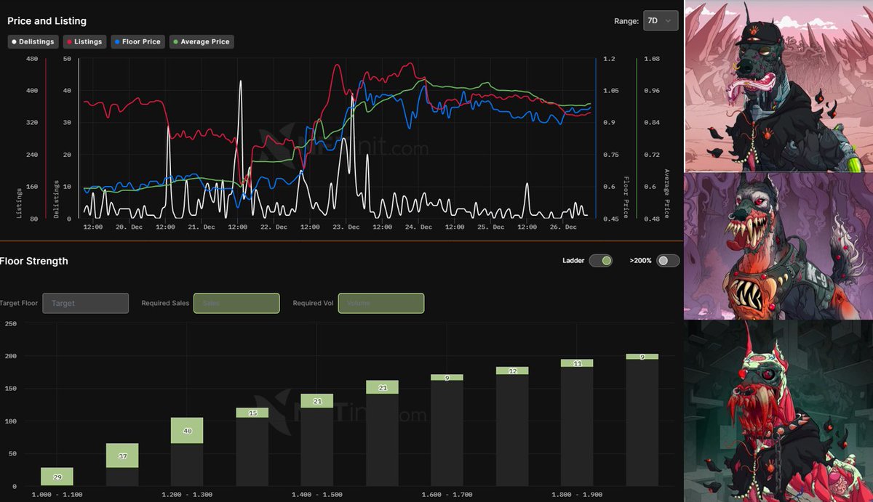Viewport: 873px width, 502px height.
Task: Switch the >200% toggle
Action: [x=668, y=260]
